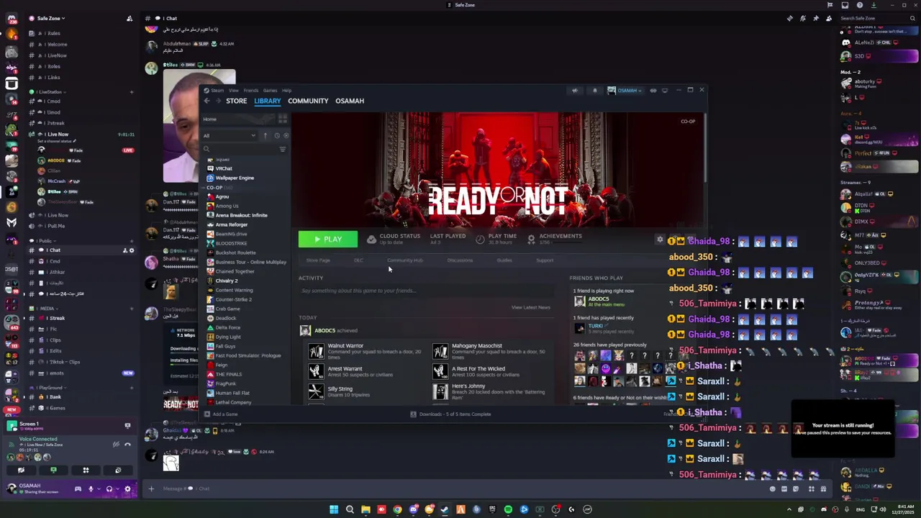Image resolution: width=921 pixels, height=518 pixels.
Task: Click the Windows Start button
Action: (x=334, y=509)
